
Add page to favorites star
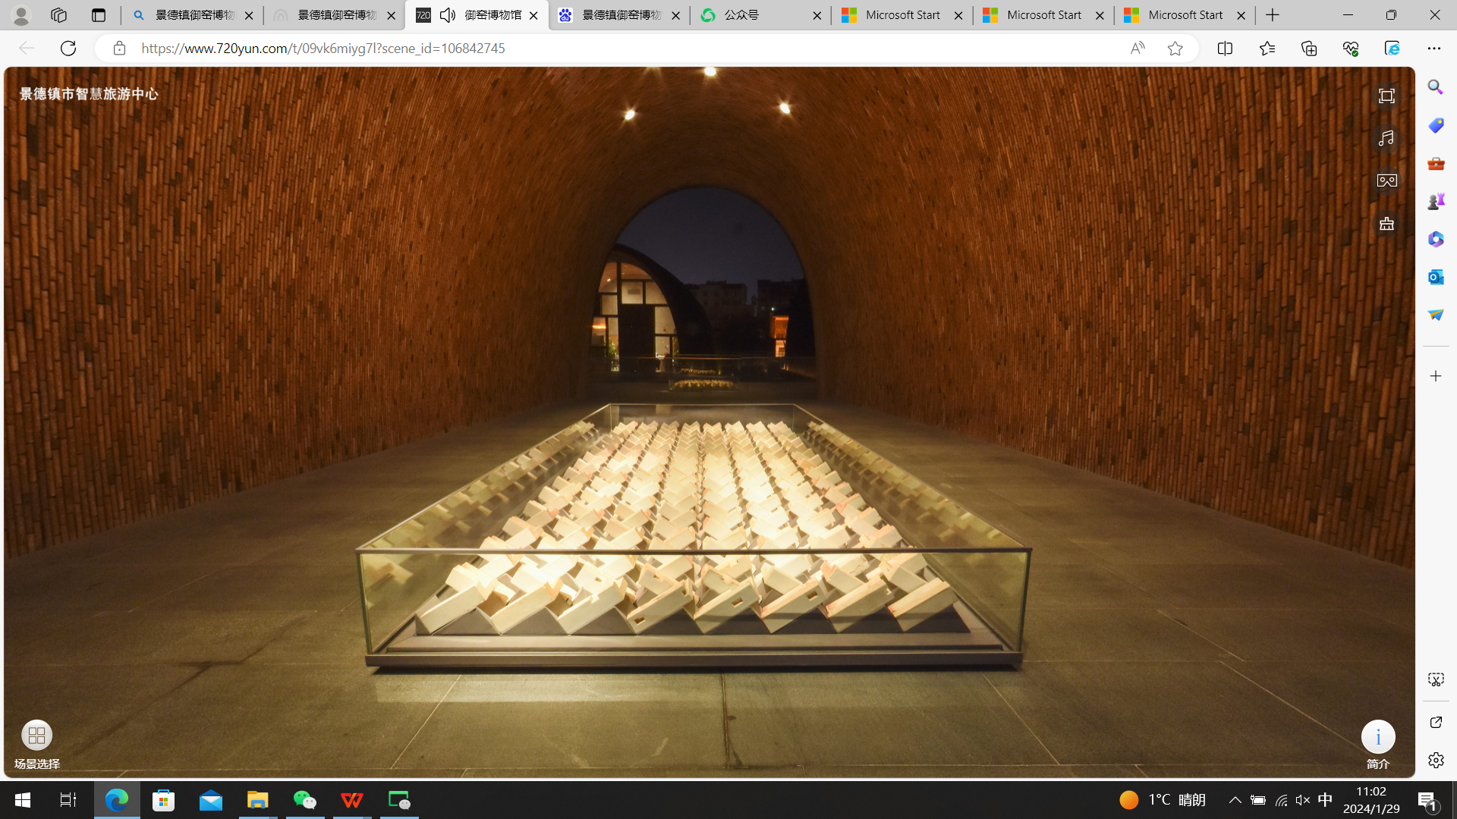coord(1175,49)
